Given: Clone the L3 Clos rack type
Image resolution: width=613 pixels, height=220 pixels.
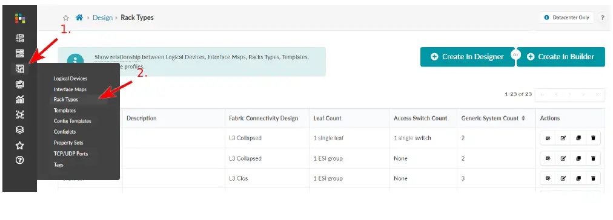Looking at the screenshot, I should [x=578, y=178].
